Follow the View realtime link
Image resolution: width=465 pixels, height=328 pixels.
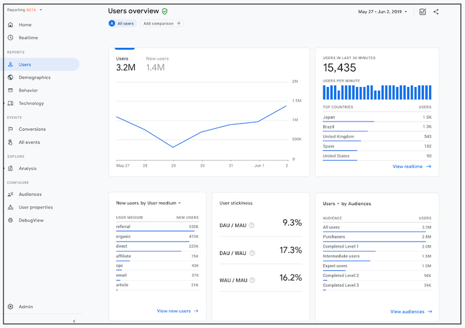[x=411, y=167]
